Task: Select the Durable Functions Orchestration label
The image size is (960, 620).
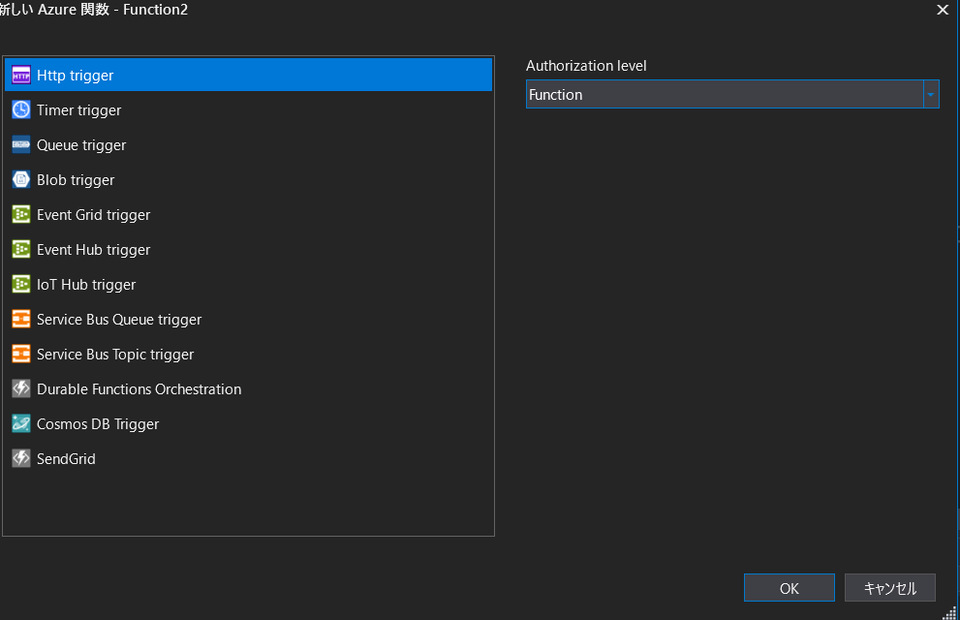Action: [x=139, y=389]
